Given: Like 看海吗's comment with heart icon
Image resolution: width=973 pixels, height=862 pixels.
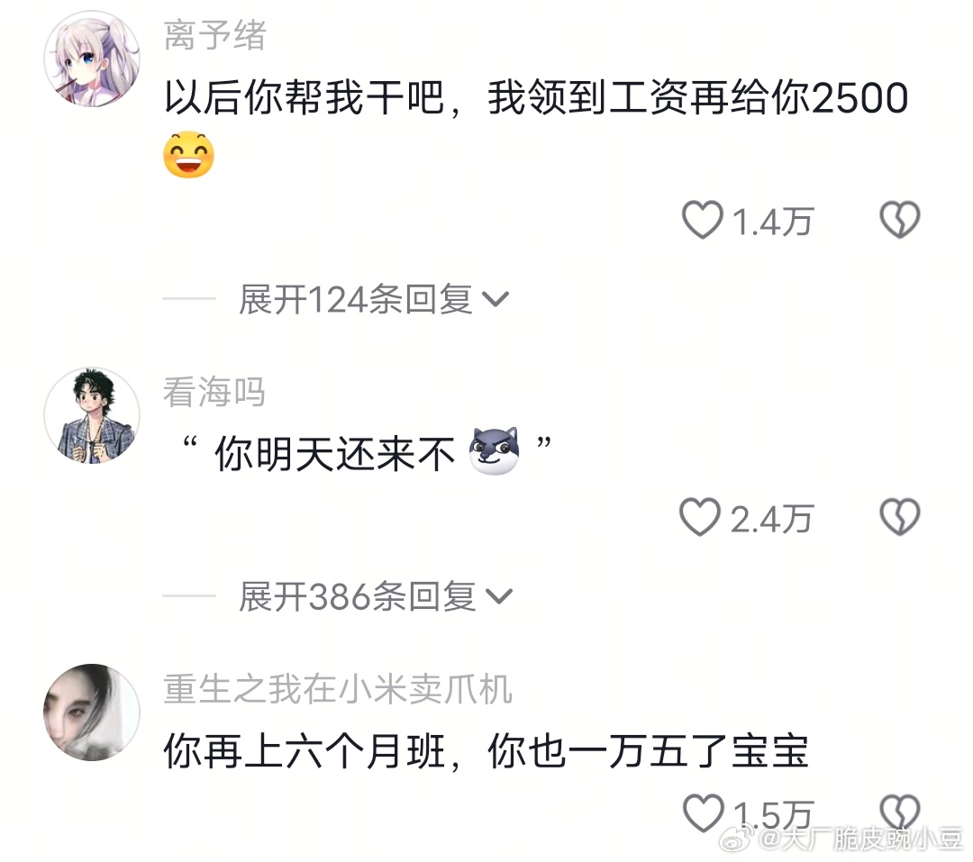Looking at the screenshot, I should coord(700,517).
